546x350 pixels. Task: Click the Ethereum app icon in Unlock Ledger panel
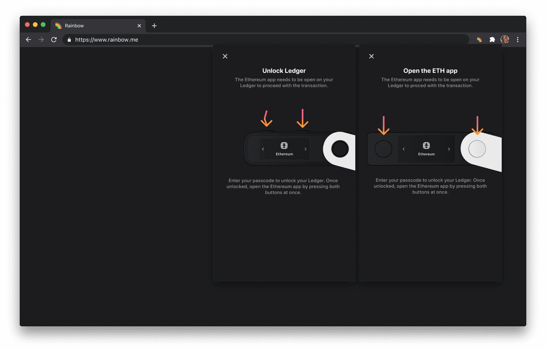click(284, 145)
